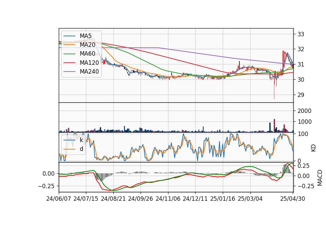Click the 25/03/04 date axis label
The height and width of the screenshot is (234, 326).
point(250,199)
